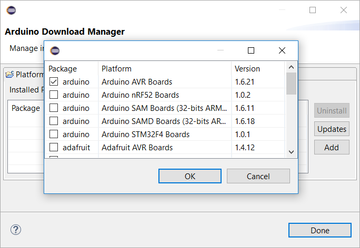Viewport: 360px width, 248px height.
Task: Enable the Arduino SAM Boards checkbox
Action: pyautogui.click(x=54, y=108)
